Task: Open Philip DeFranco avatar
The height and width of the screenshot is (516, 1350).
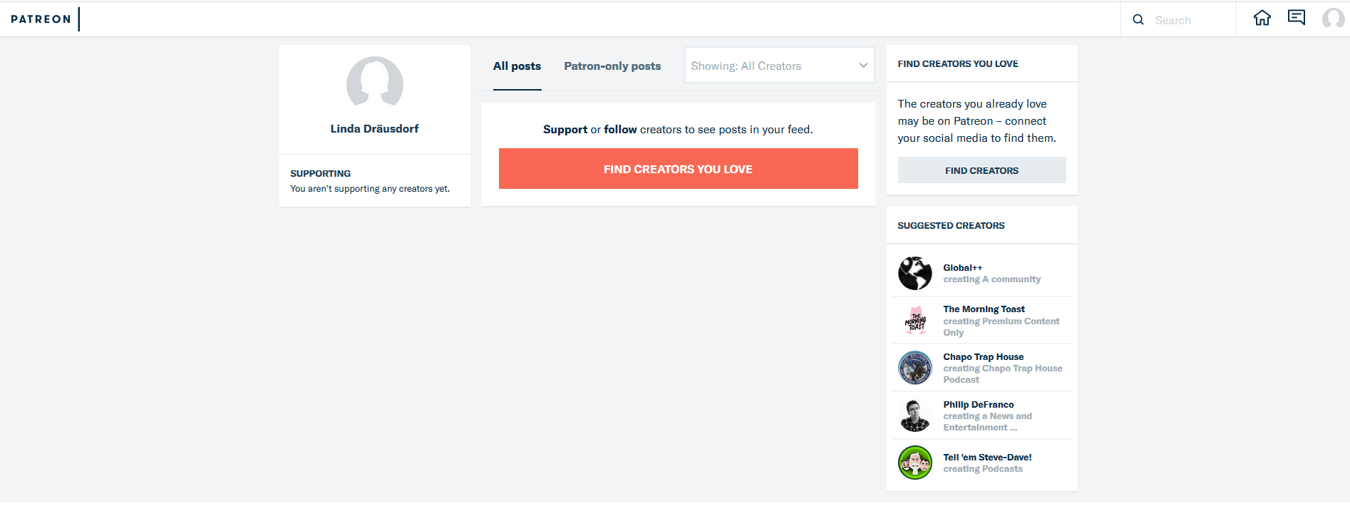Action: coord(915,416)
